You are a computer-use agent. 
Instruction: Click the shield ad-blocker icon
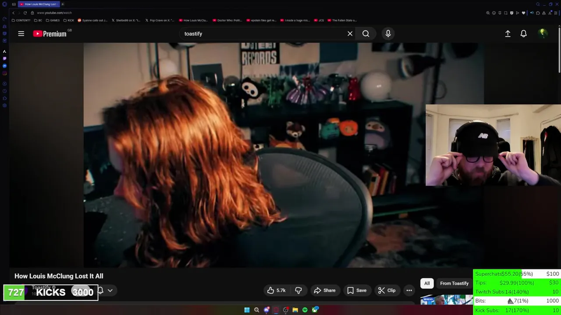click(x=511, y=13)
